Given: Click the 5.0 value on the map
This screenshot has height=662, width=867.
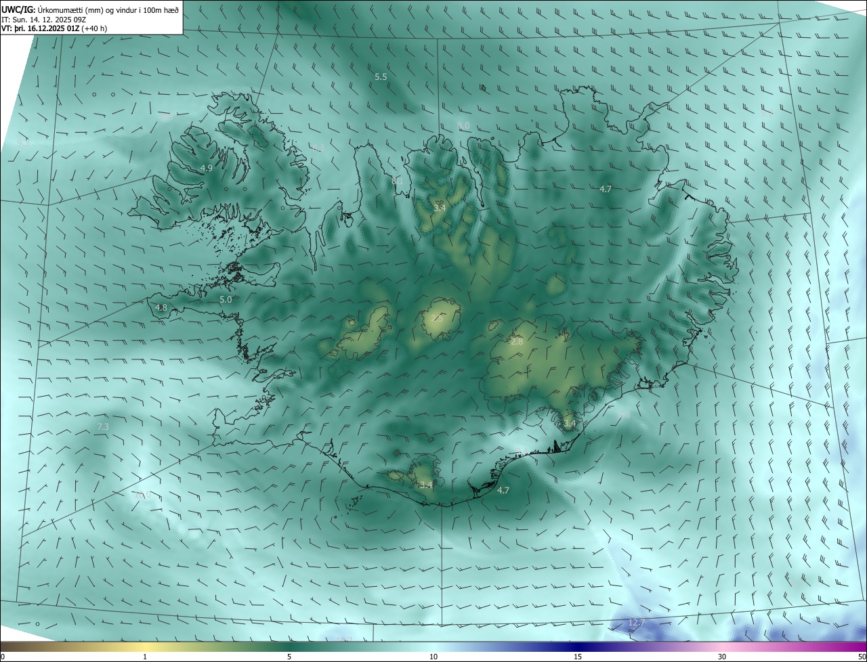Looking at the screenshot, I should point(226,299).
